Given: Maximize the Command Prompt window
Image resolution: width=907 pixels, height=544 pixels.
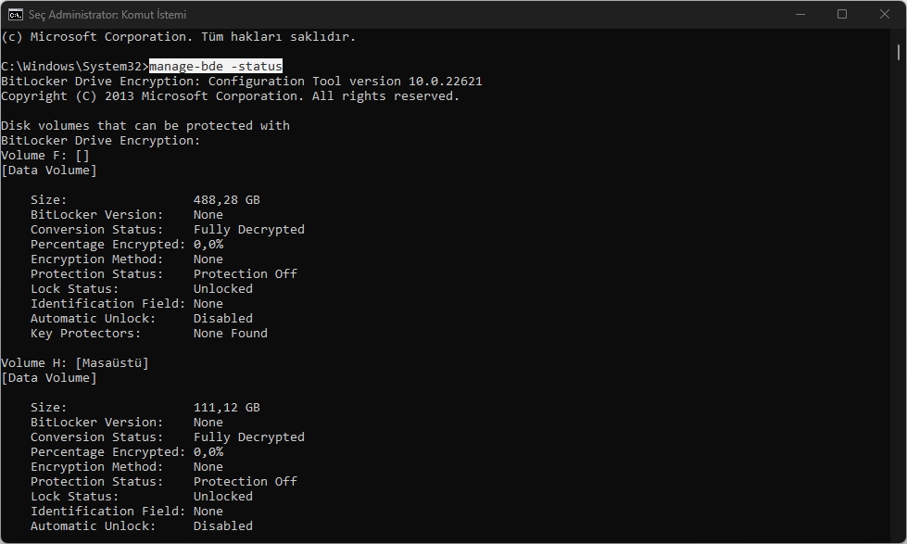Looking at the screenshot, I should (x=842, y=14).
